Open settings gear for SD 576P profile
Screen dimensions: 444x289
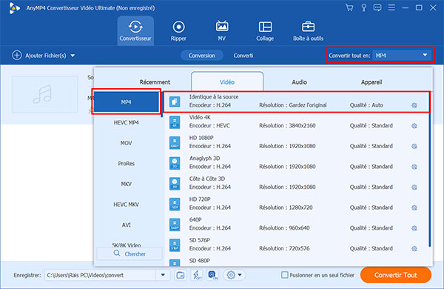tap(414, 248)
